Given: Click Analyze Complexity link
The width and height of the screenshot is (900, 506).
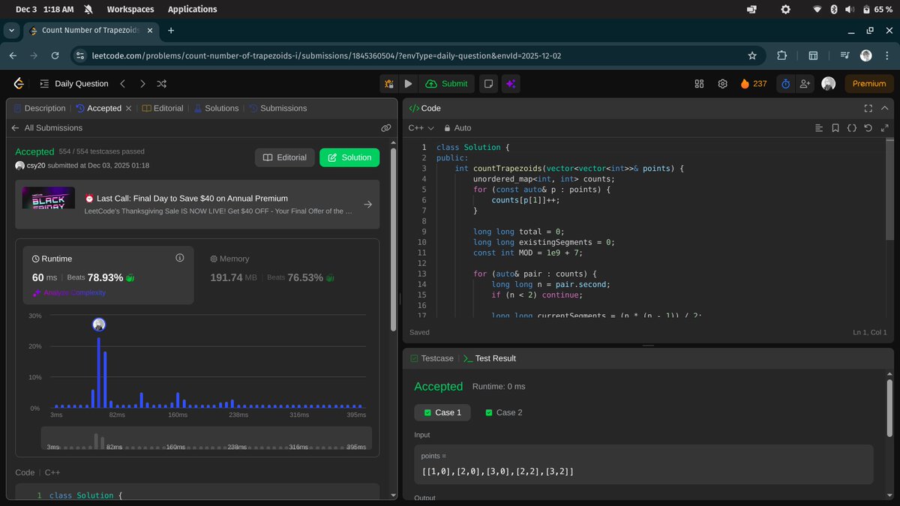Looking at the screenshot, I should pos(69,292).
